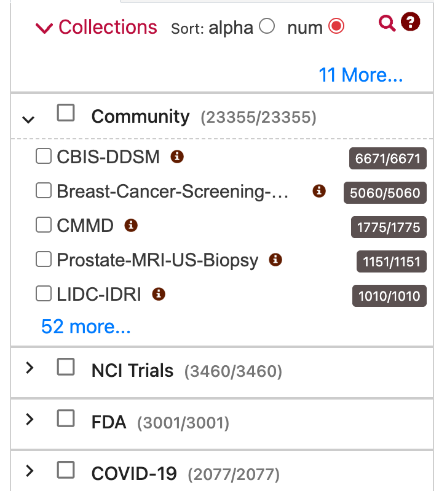The image size is (439, 491).
Task: Enable the LIDC-IDRI checkbox
Action: coord(44,293)
